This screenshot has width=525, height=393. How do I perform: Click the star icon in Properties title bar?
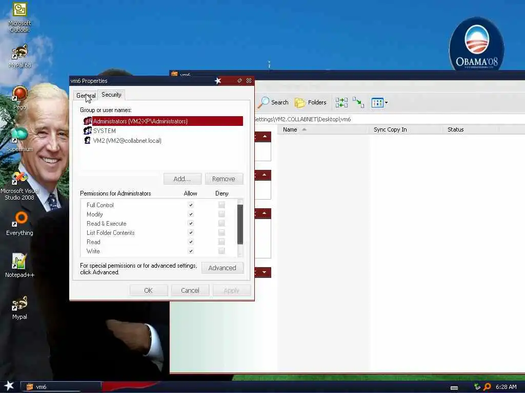point(217,81)
